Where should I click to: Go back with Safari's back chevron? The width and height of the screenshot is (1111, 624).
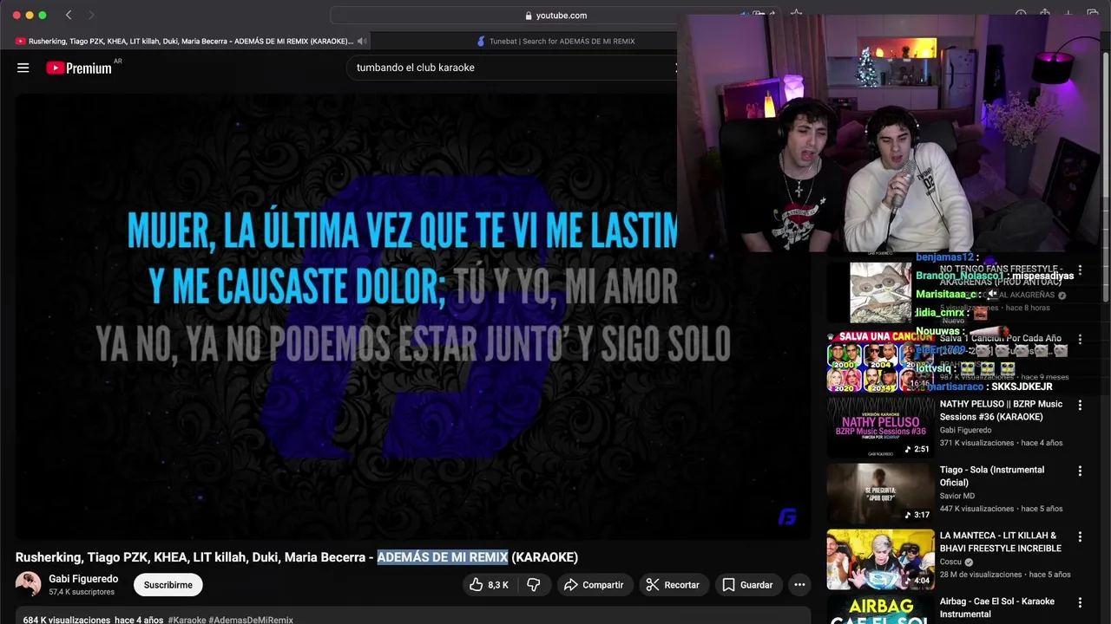(69, 15)
